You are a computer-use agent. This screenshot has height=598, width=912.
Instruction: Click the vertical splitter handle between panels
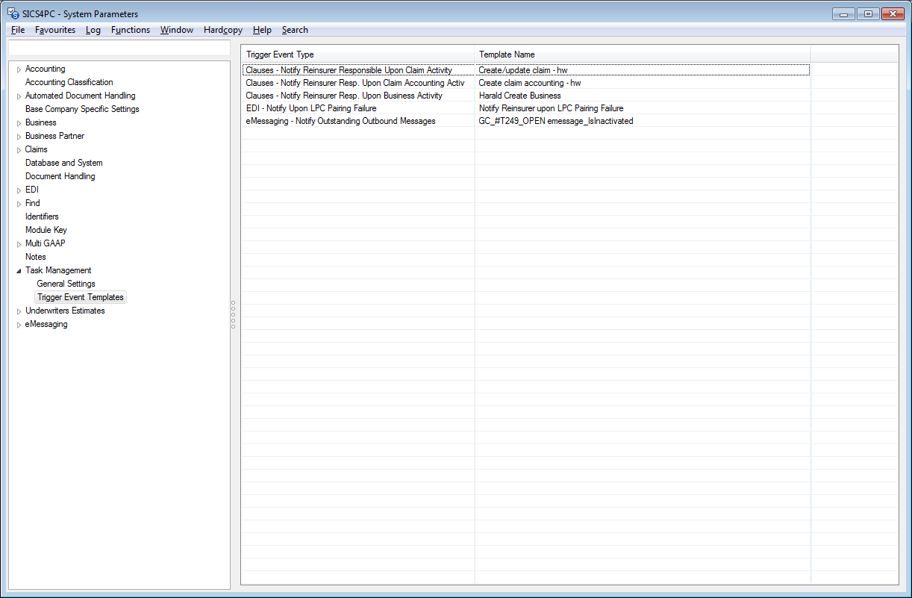tap(233, 314)
